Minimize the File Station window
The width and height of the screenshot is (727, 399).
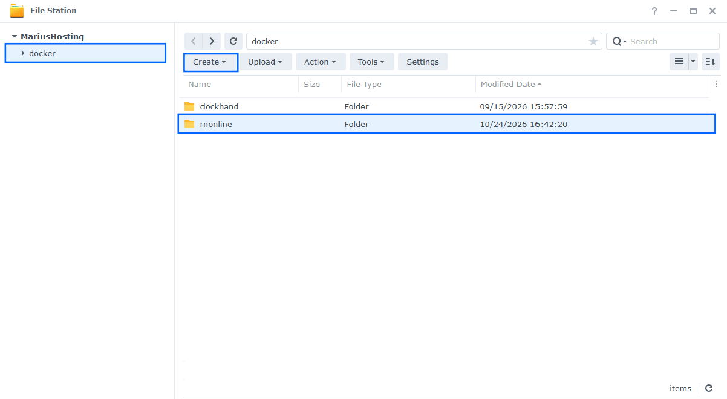point(673,11)
